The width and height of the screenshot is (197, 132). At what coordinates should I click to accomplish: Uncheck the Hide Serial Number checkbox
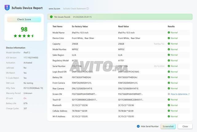click(x=138, y=126)
